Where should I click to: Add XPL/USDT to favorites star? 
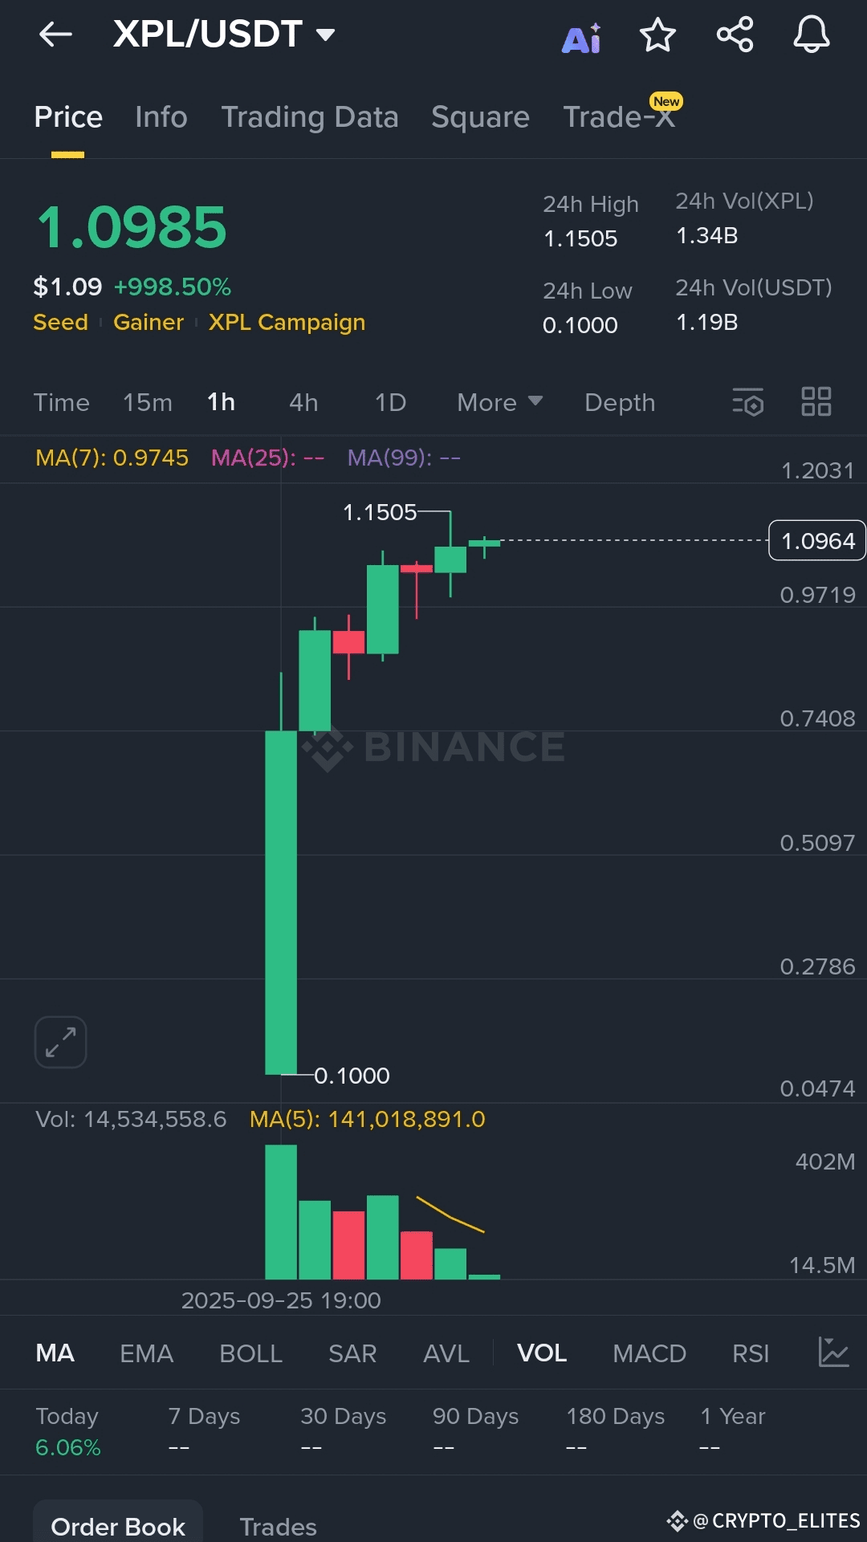click(657, 35)
